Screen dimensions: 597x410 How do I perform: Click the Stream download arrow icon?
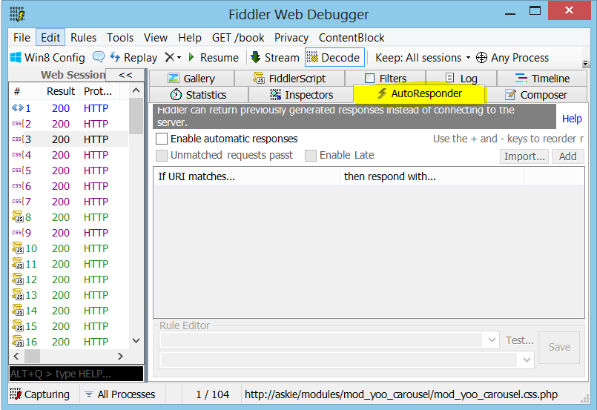(255, 57)
